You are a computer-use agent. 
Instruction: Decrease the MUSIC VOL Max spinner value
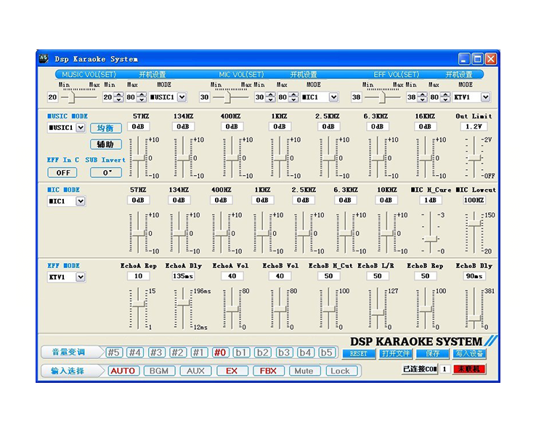pyautogui.click(x=142, y=100)
